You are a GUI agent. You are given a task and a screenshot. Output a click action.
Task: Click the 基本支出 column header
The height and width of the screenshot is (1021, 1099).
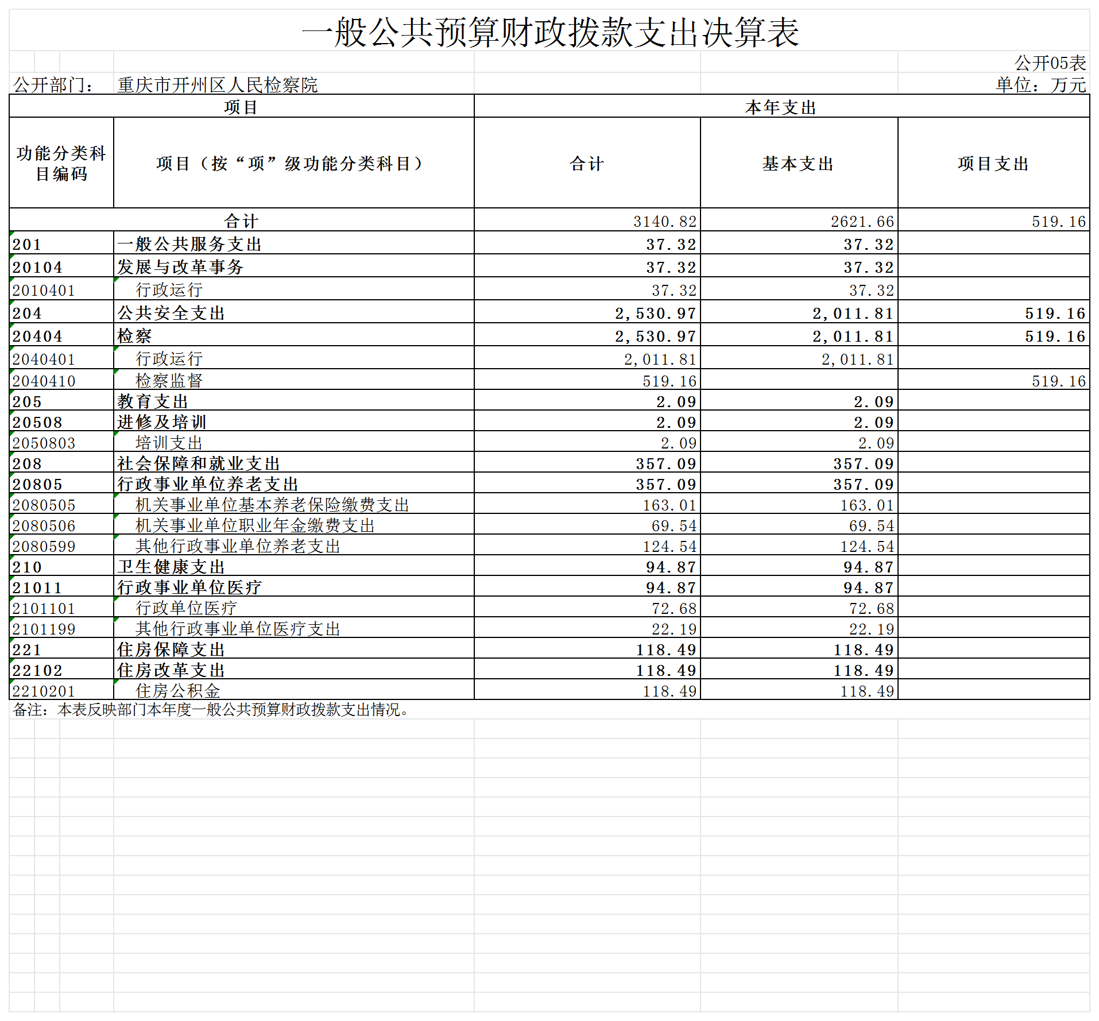coord(798,164)
